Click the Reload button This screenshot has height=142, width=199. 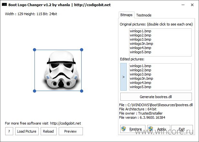point(48,131)
